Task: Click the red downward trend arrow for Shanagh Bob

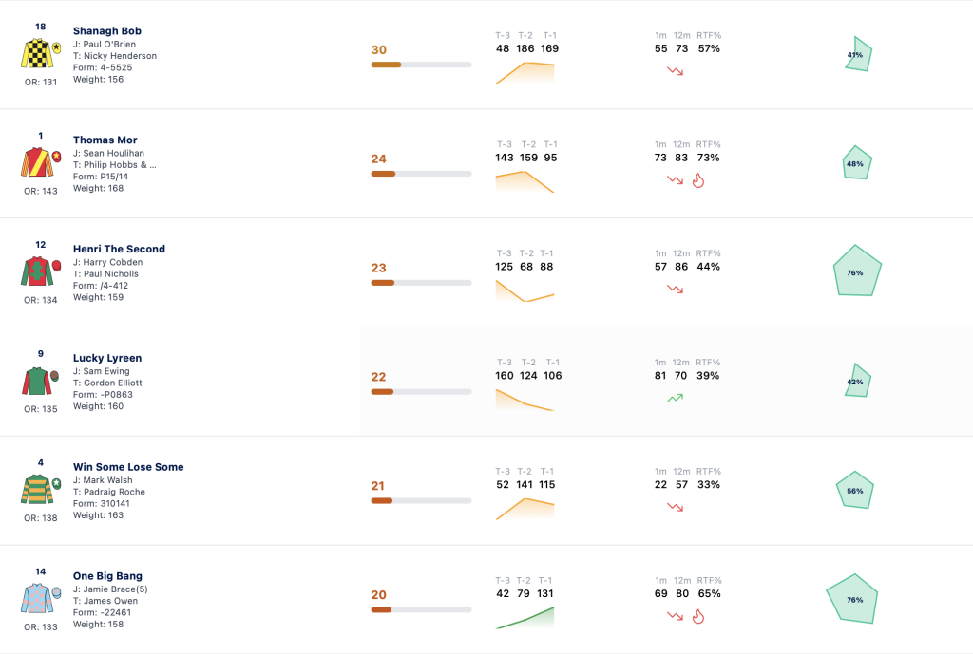Action: (x=676, y=71)
